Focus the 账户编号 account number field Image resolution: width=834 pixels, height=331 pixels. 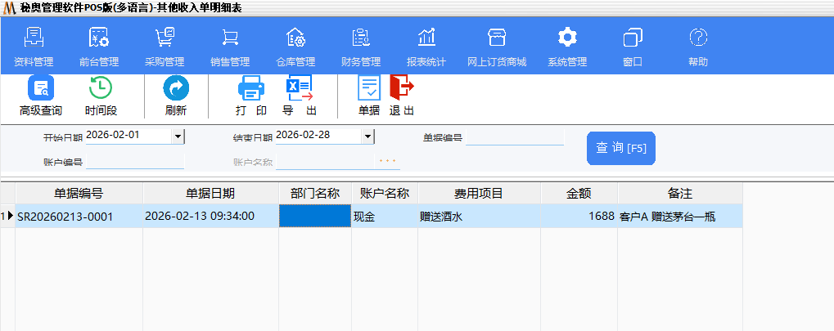click(x=135, y=162)
